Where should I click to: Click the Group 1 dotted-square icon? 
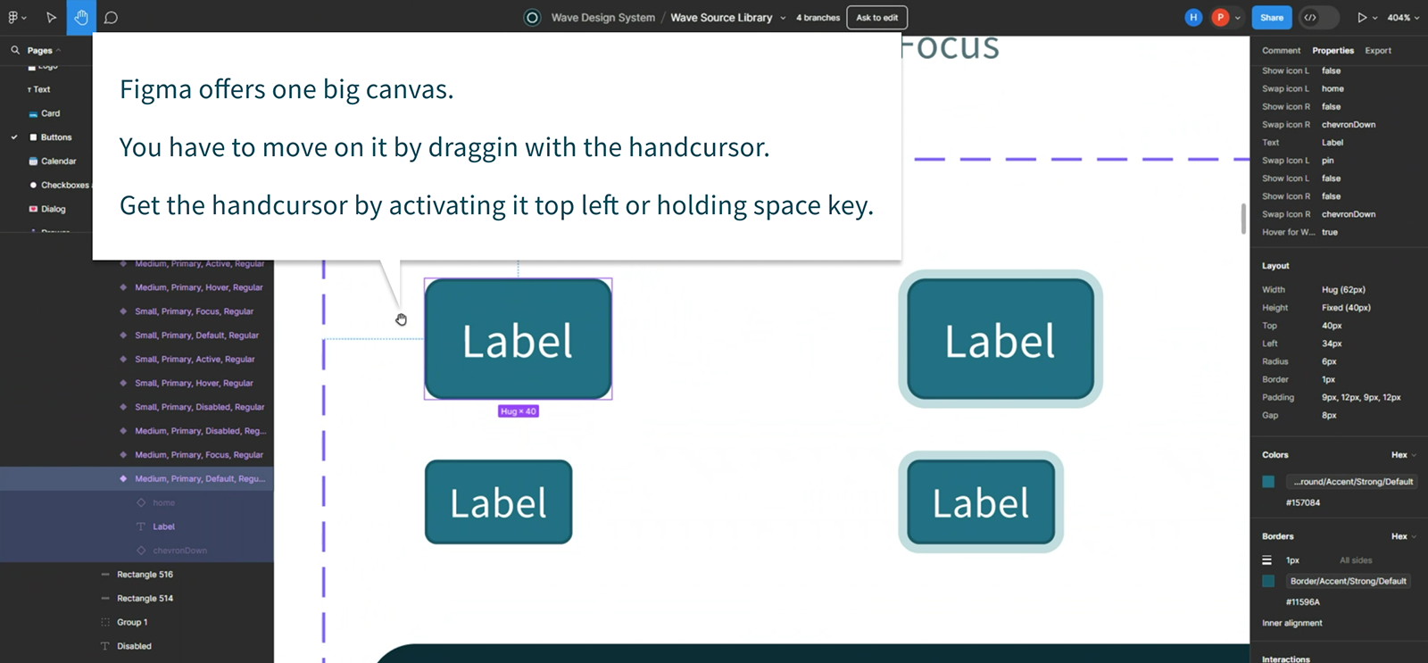pyautogui.click(x=105, y=622)
